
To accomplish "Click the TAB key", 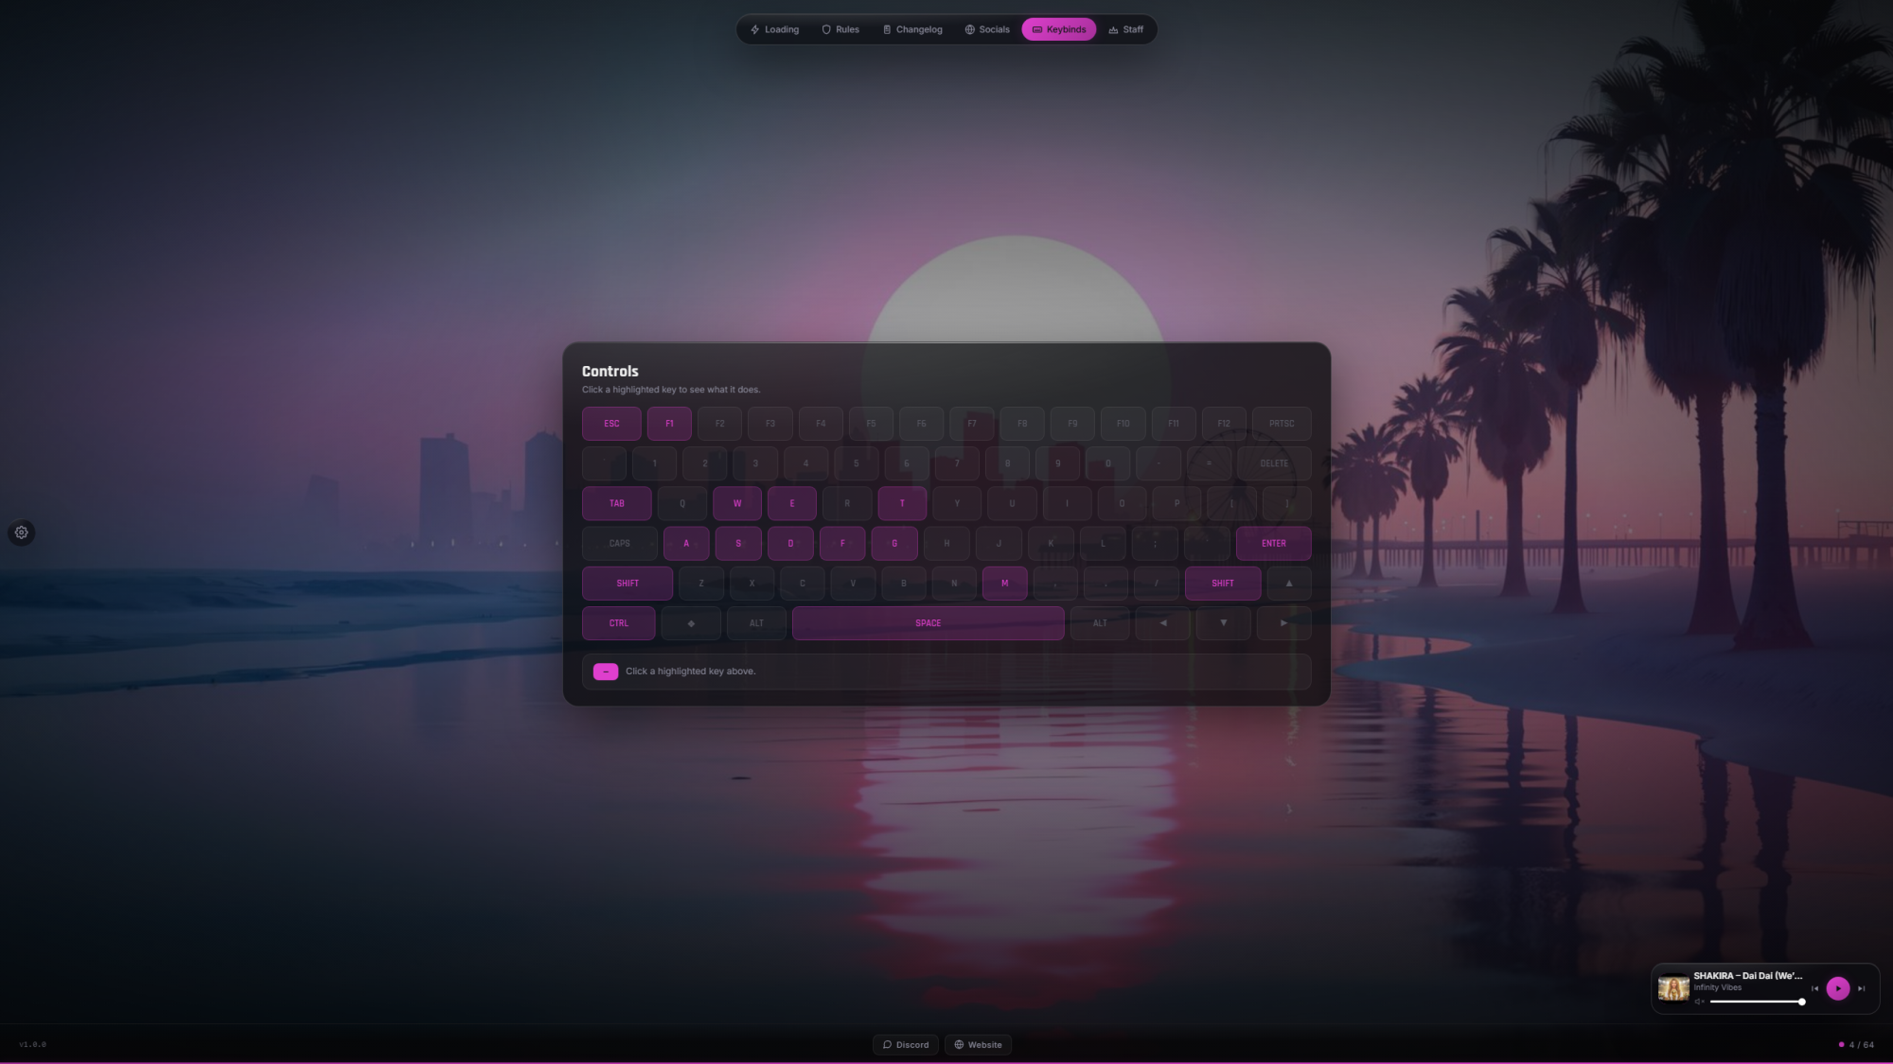I will click(617, 503).
